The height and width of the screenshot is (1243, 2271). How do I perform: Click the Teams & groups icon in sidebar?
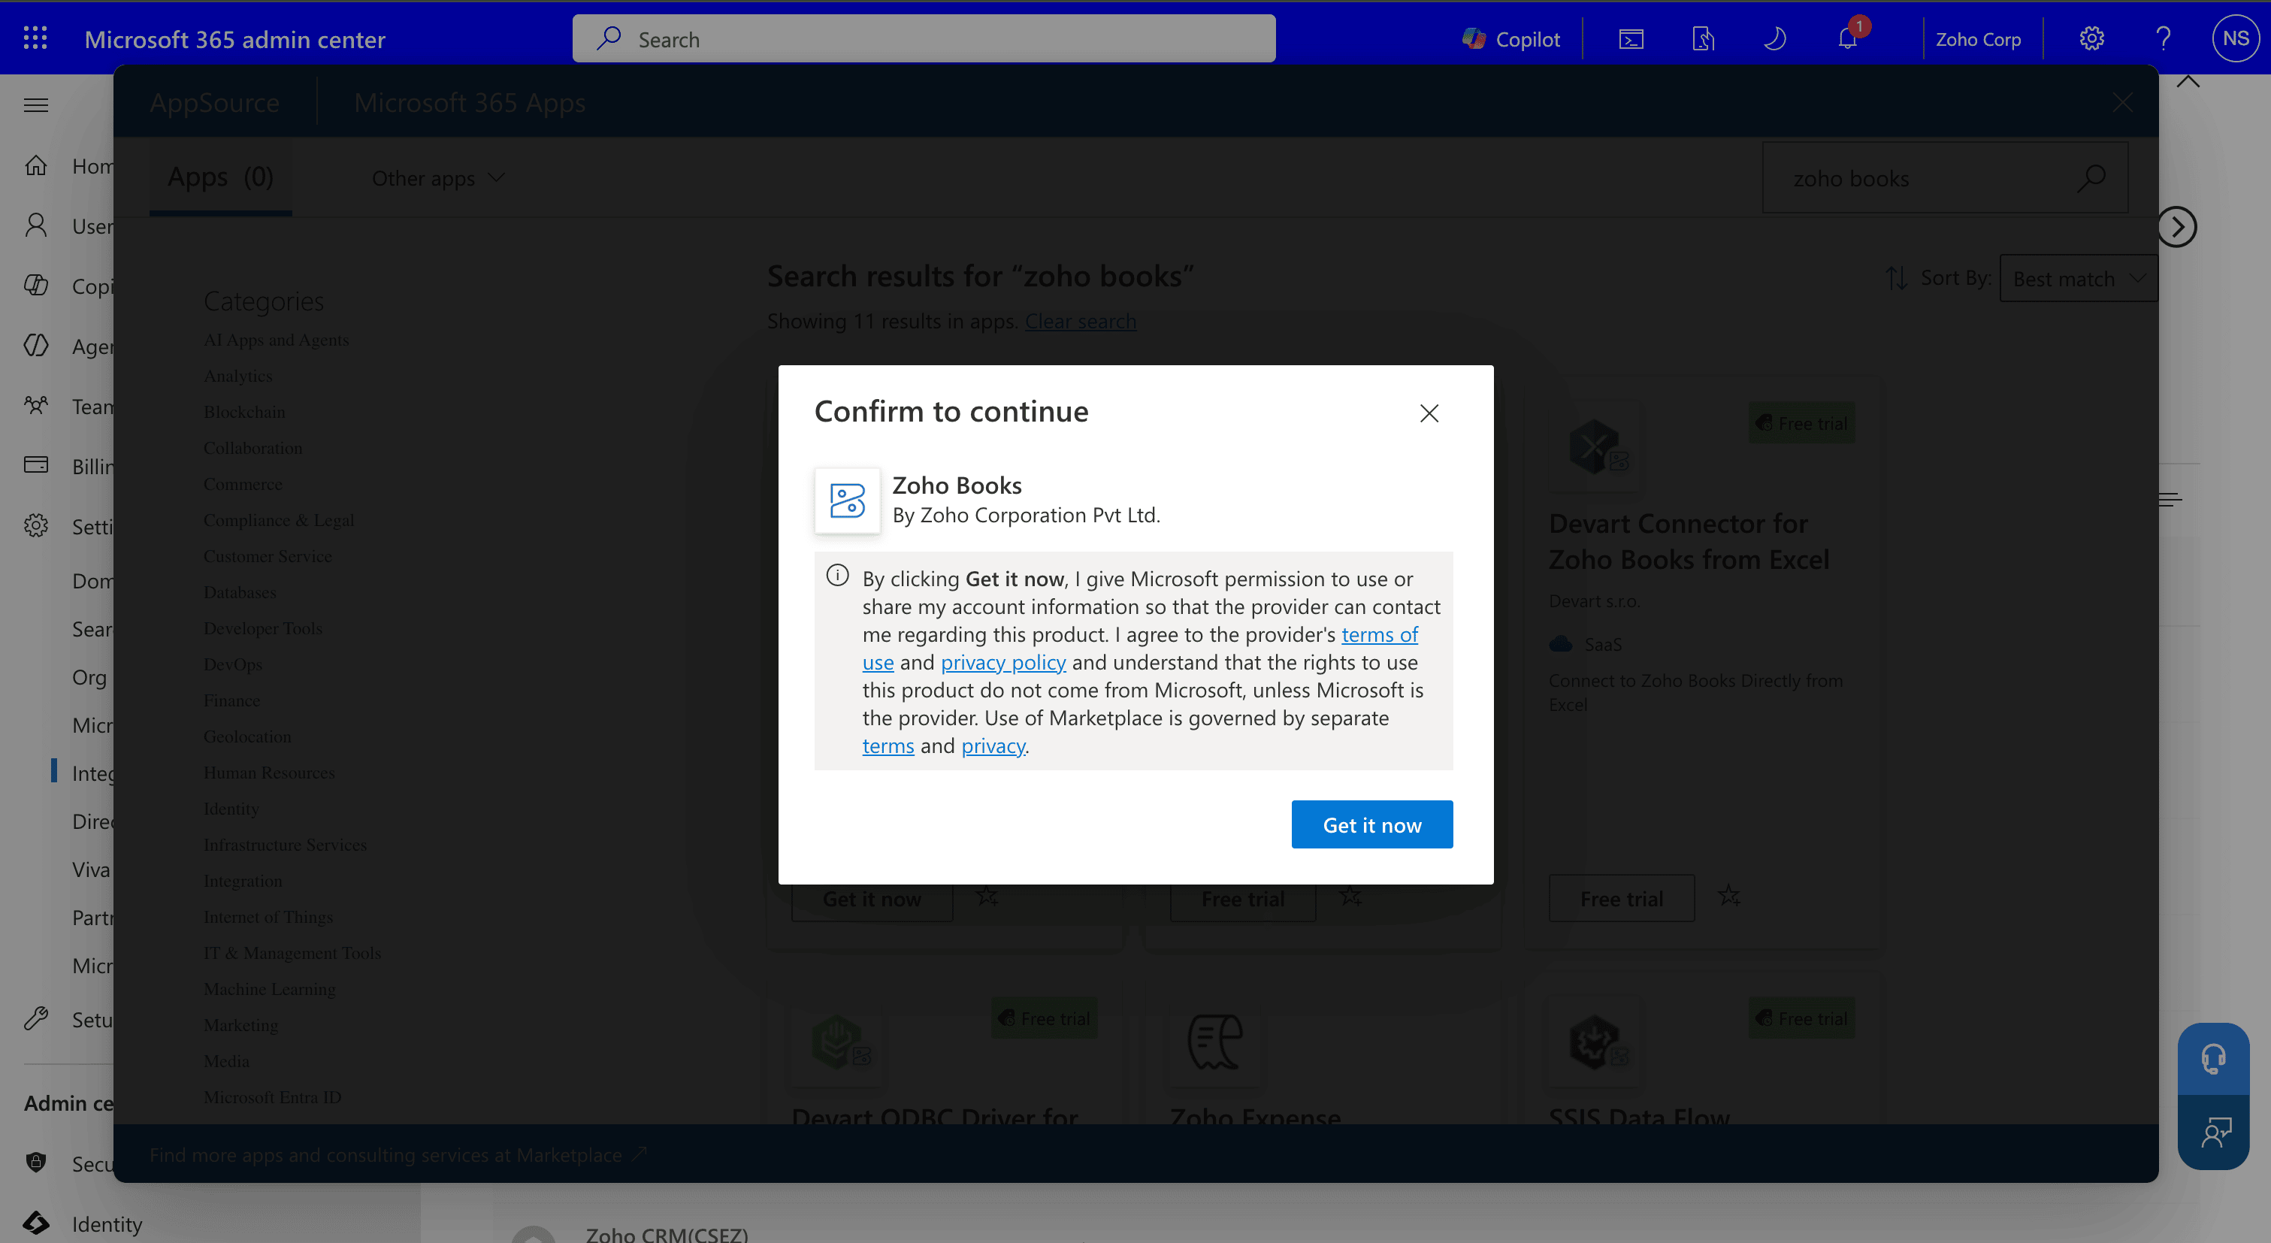click(x=36, y=406)
